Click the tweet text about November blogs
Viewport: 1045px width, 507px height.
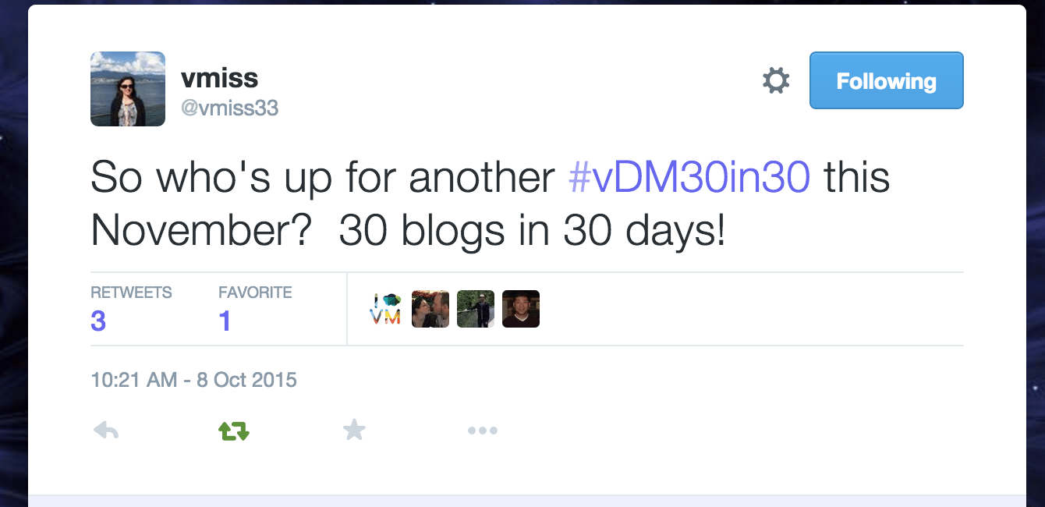(490, 204)
